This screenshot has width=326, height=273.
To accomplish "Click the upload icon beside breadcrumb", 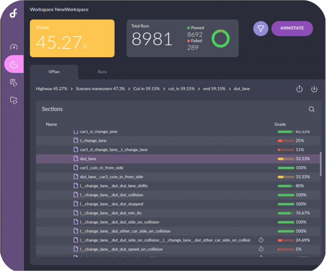I will [299, 89].
